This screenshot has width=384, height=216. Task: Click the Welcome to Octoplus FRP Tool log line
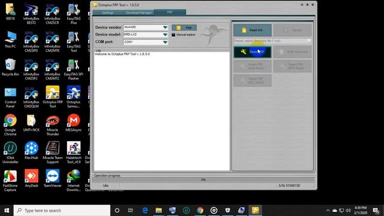pos(122,54)
